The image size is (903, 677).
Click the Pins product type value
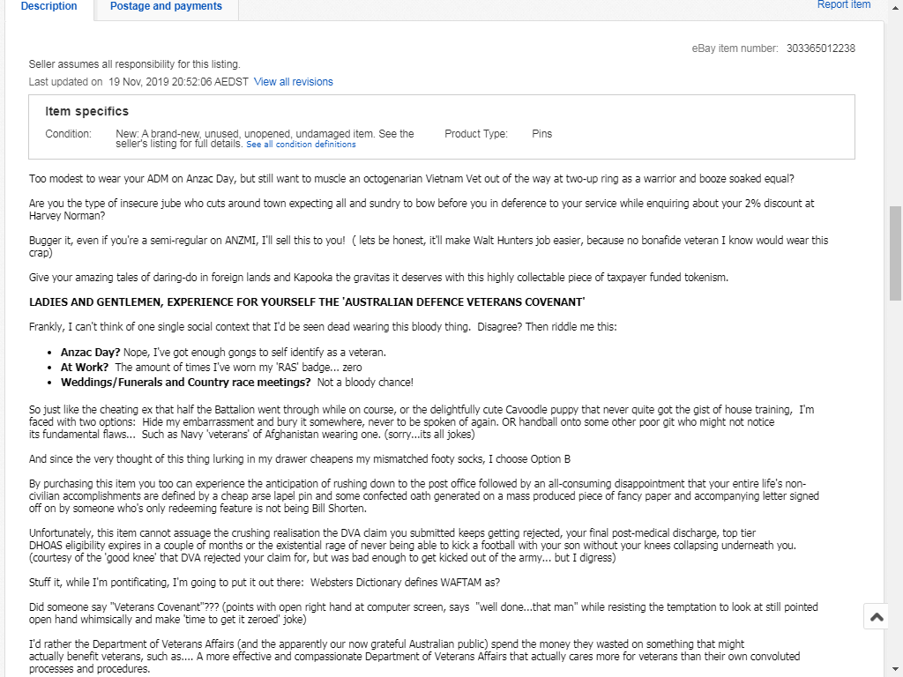[541, 134]
